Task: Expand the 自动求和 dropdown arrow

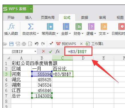Action: (x=38, y=34)
